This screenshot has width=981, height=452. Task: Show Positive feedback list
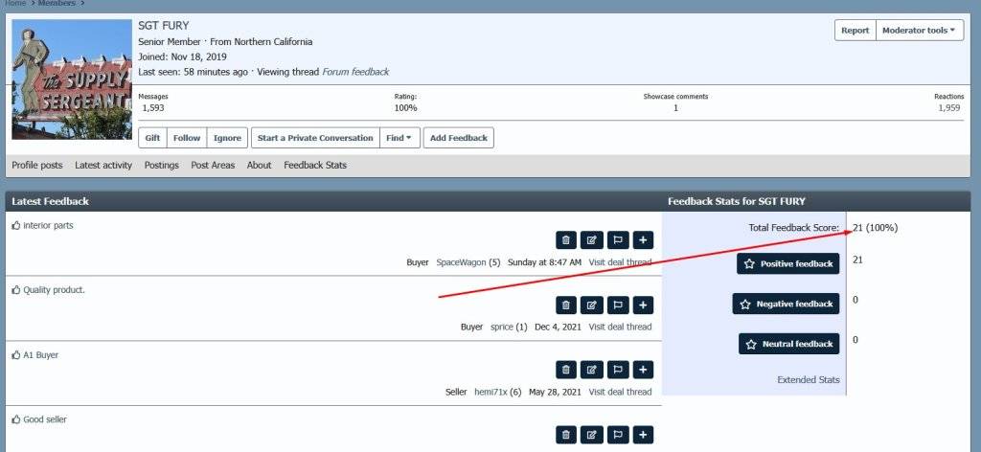(788, 263)
